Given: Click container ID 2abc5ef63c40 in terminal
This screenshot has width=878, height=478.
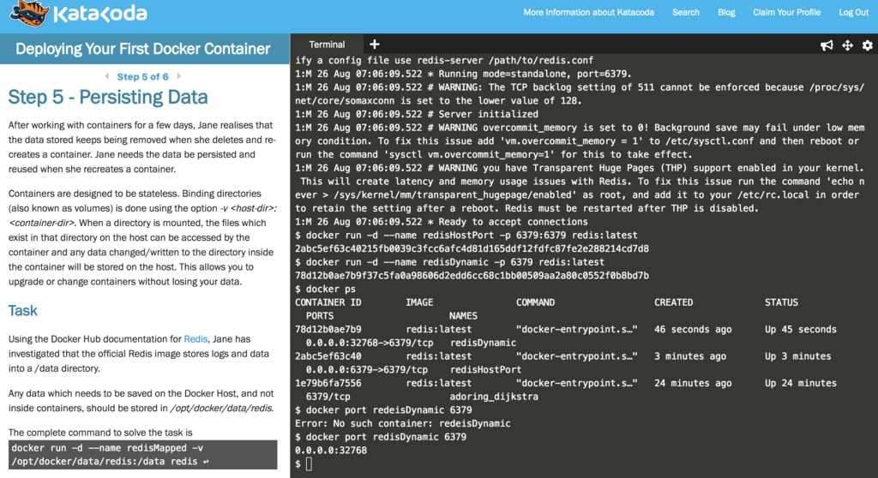Looking at the screenshot, I should [328, 356].
